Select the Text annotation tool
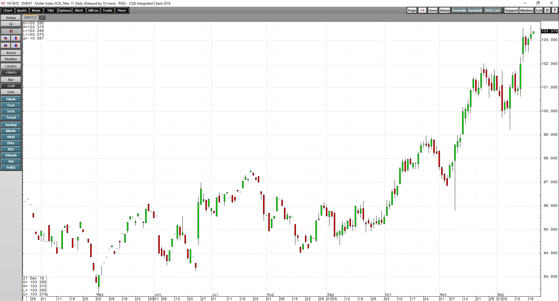559x301 pixels. [11, 105]
